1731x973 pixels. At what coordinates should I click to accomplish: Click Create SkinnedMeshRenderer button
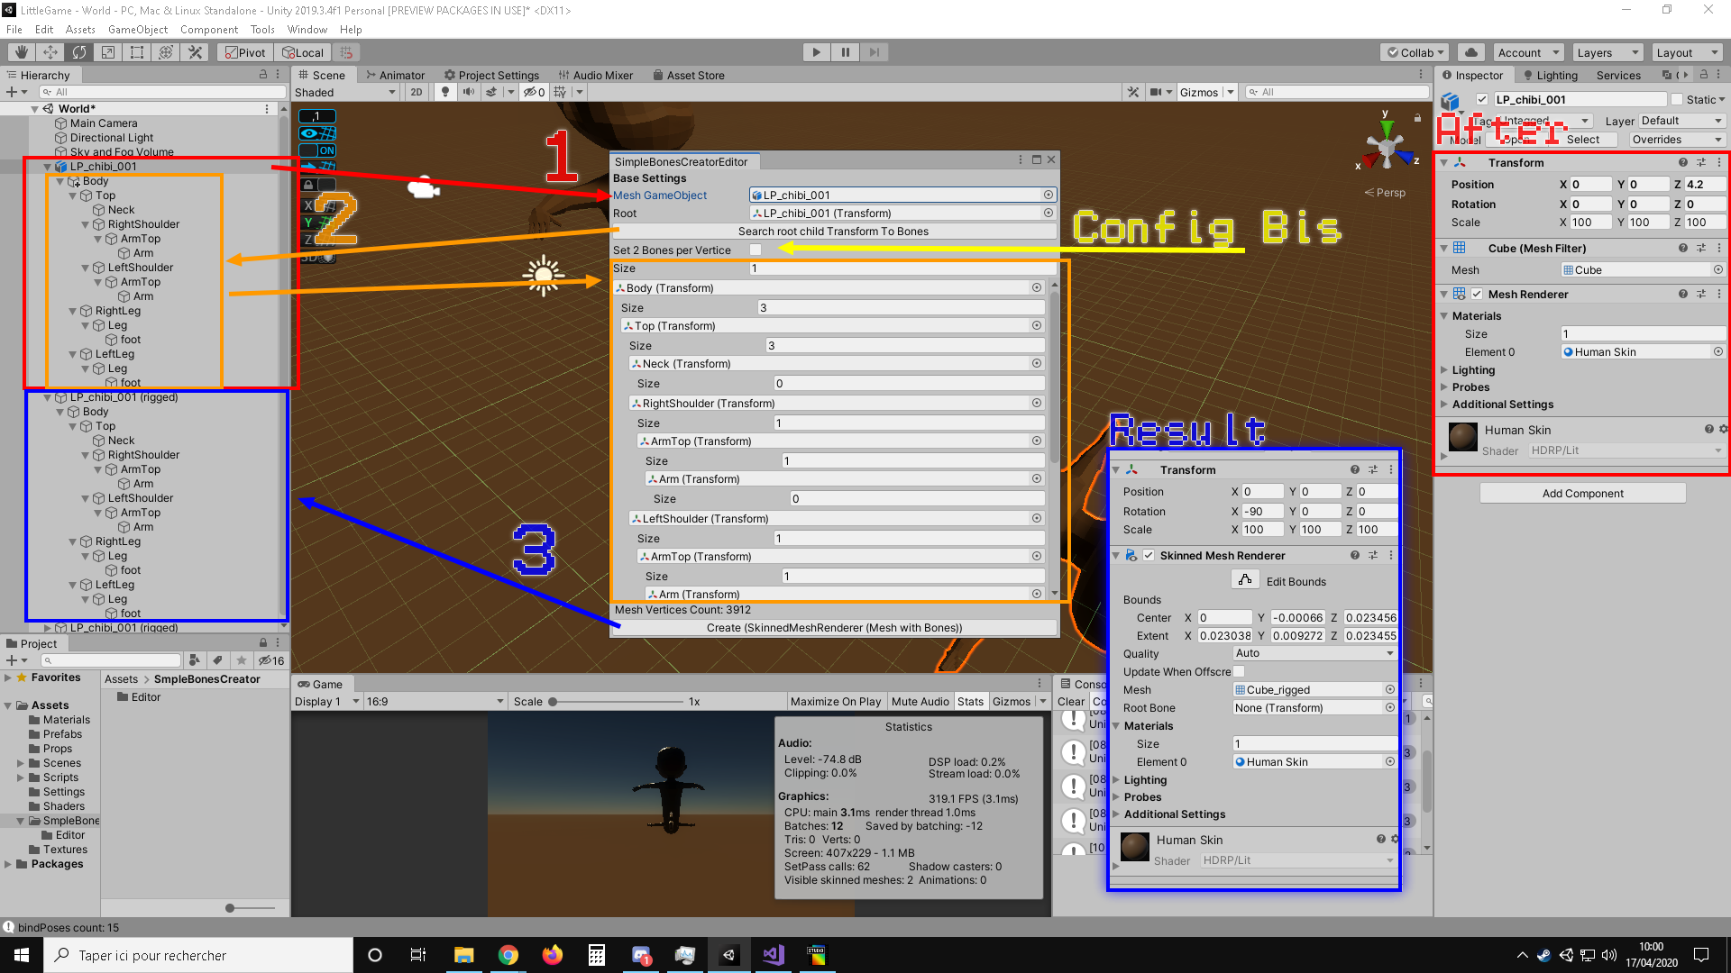(832, 627)
